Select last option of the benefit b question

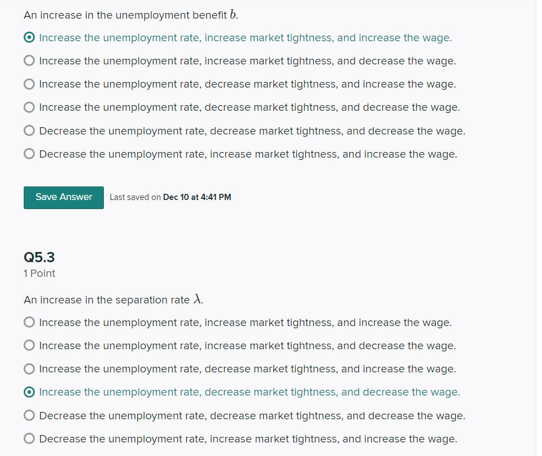point(29,154)
